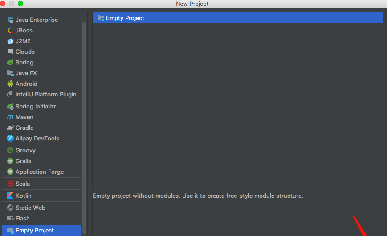
Task: Select Groovy project type
Action: 41,150
